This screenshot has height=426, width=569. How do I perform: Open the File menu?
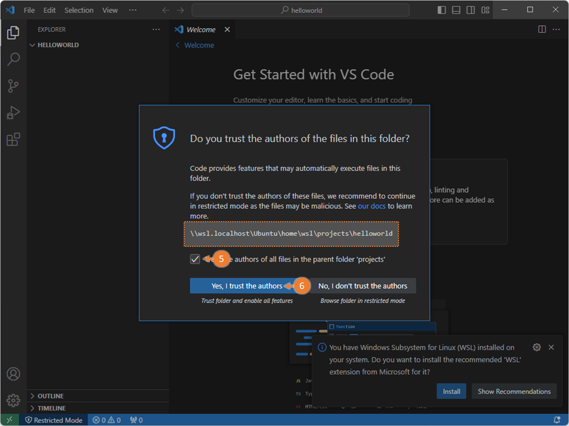[x=29, y=10]
